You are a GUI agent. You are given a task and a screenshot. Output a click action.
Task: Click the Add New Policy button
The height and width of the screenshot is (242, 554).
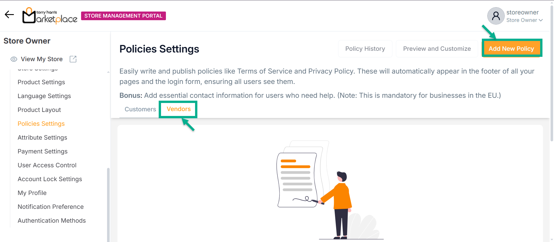point(511,49)
